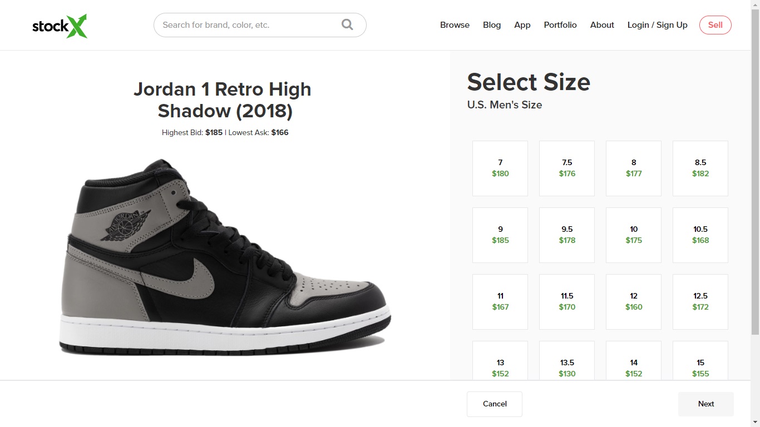Click the StockX logo
The image size is (760, 427).
[60, 26]
